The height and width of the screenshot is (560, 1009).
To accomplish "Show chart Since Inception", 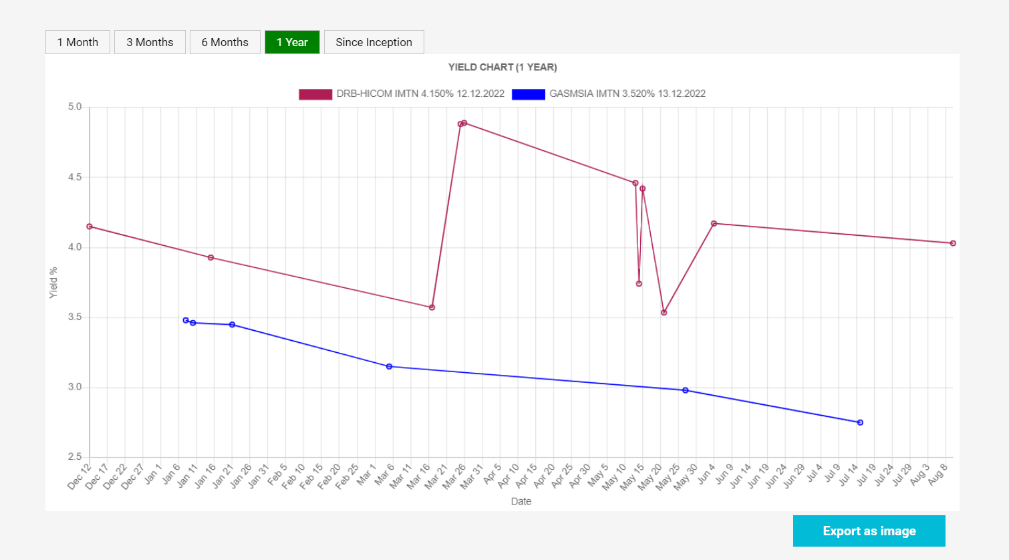I will pos(374,42).
